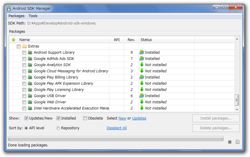The image size is (250, 157).
Task: Enable the Obsolete show filter
Action: (x=85, y=118)
